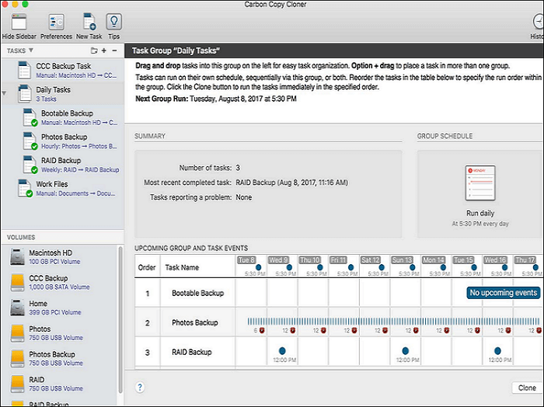Click the 3 Tasks subtitle text
Viewport: 544px width, 407px height.
pyautogui.click(x=46, y=99)
